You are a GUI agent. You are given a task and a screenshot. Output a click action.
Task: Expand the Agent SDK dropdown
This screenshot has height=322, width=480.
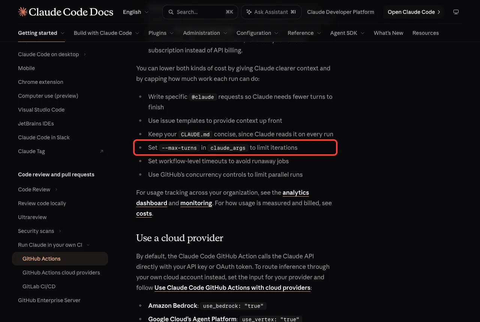click(348, 33)
